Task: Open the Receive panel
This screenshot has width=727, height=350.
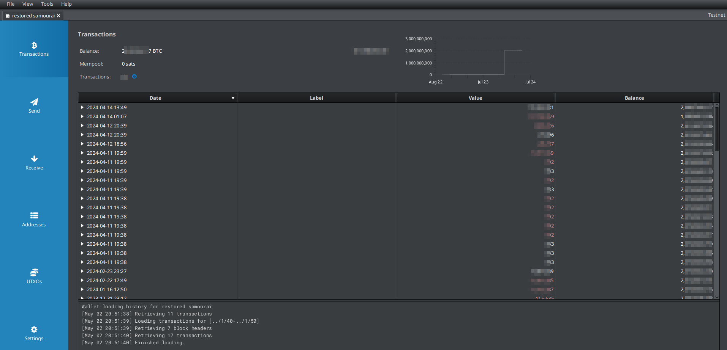Action: point(34,163)
